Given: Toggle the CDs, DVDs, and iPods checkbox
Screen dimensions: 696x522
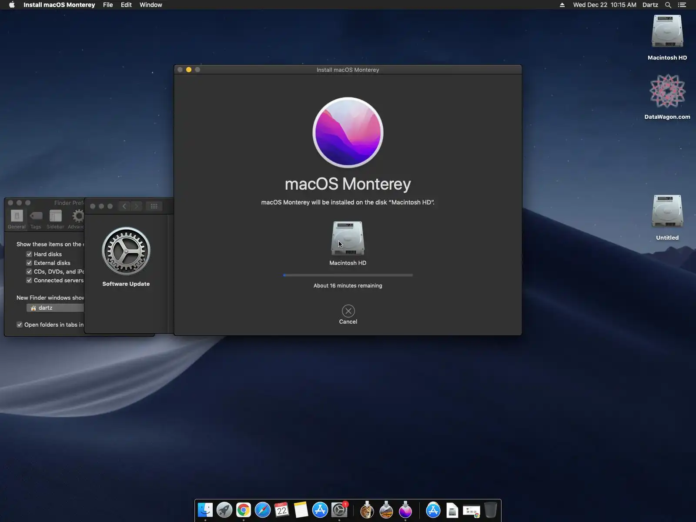Looking at the screenshot, I should tap(29, 271).
